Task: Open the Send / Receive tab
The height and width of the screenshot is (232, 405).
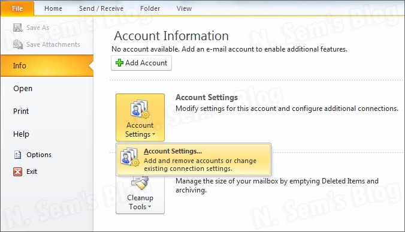Action: [x=101, y=8]
